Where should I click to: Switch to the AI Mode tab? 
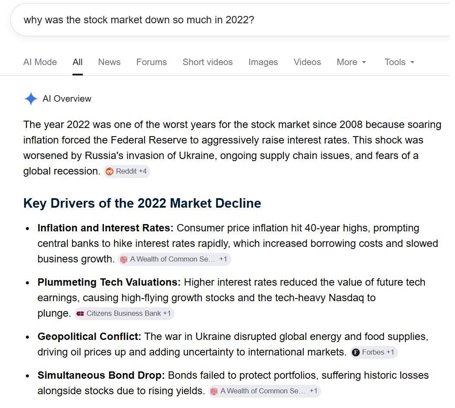point(40,62)
